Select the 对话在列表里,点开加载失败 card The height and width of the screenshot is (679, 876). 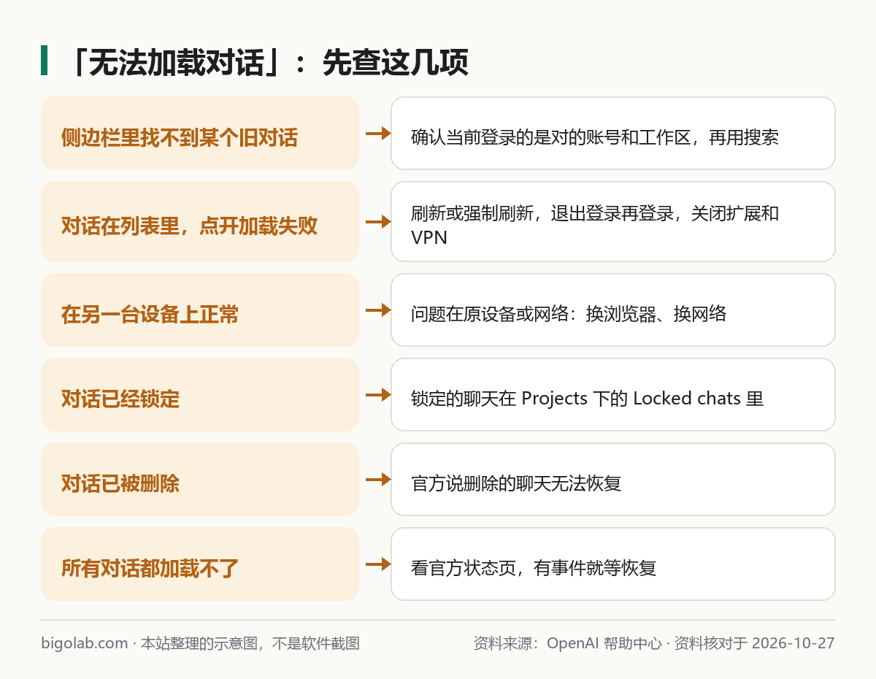pos(200,222)
